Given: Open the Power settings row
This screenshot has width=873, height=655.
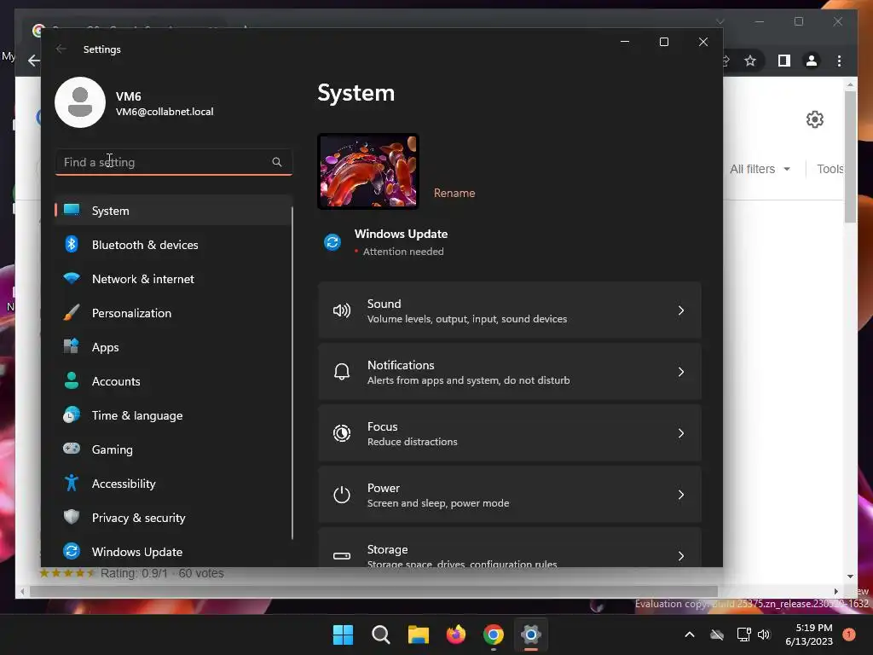Looking at the screenshot, I should 510,495.
